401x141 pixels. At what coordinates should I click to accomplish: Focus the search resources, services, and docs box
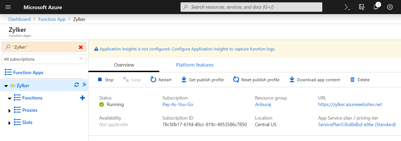click(251, 7)
